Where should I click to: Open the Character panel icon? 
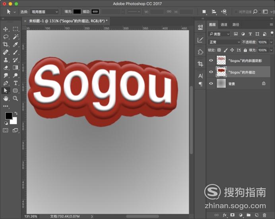point(200,76)
